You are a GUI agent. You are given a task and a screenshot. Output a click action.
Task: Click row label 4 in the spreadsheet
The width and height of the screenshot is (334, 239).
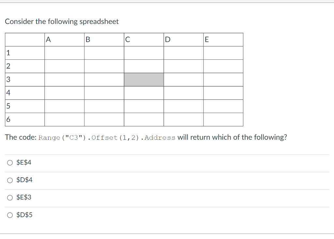[24, 92]
